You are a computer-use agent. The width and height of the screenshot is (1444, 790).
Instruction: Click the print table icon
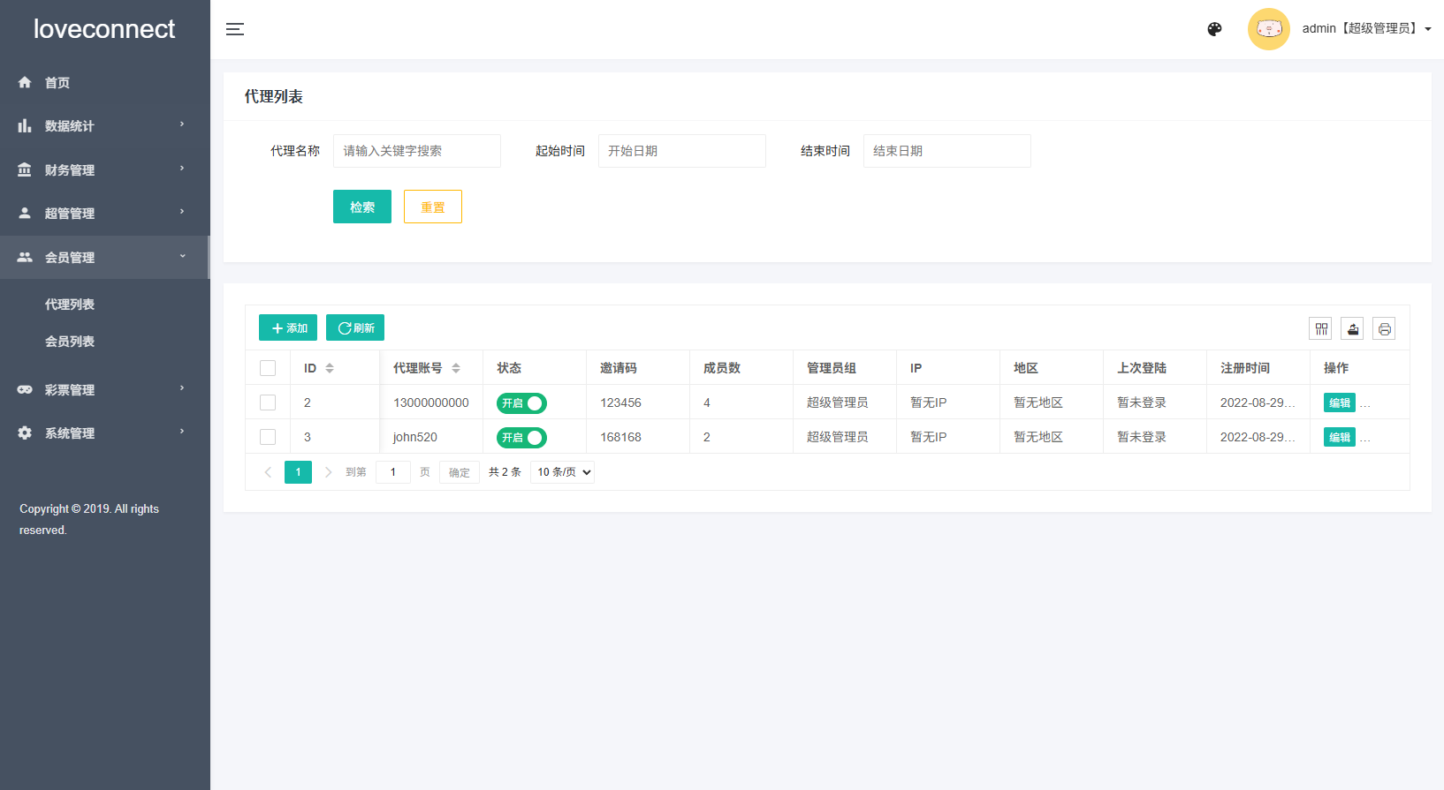click(1384, 329)
